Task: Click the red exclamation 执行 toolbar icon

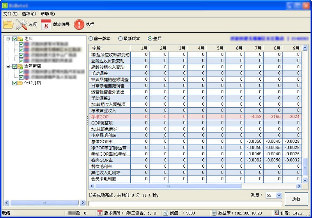Action: tap(79, 24)
